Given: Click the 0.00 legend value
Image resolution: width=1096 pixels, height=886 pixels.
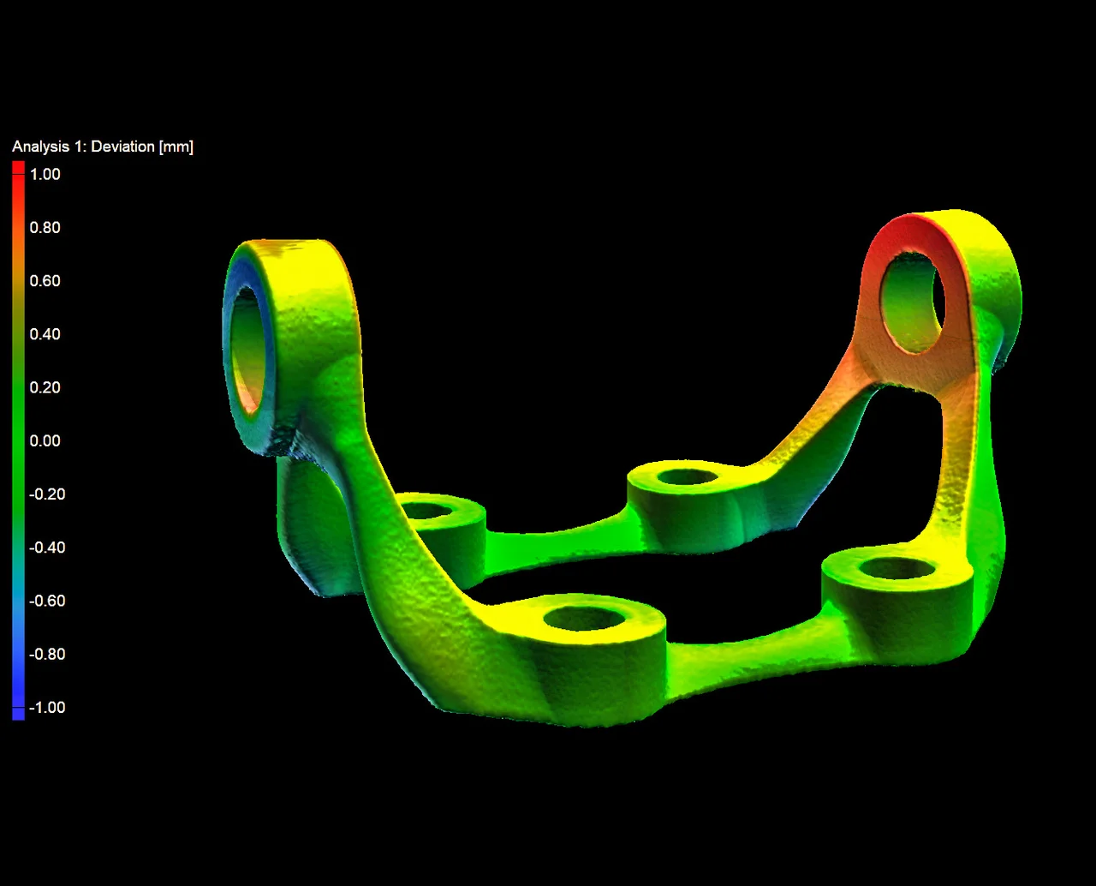Looking at the screenshot, I should point(45,440).
